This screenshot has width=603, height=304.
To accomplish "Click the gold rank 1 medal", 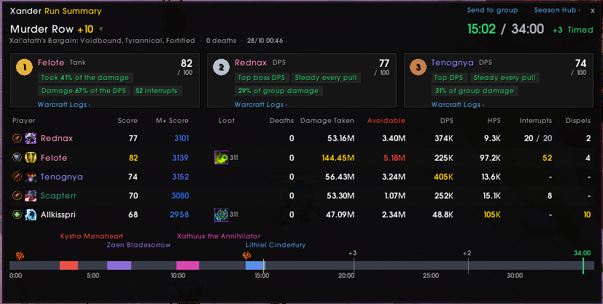I will (24, 68).
